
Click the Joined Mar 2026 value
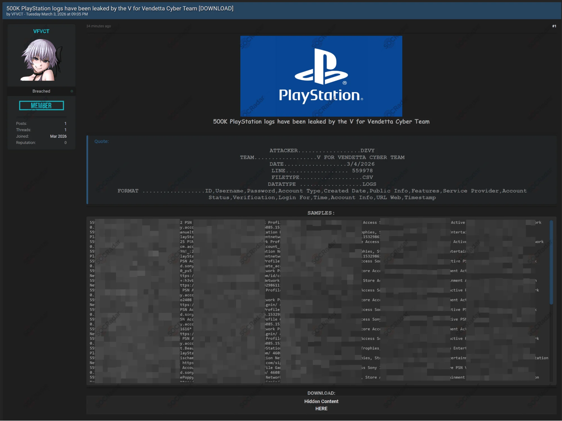58,136
